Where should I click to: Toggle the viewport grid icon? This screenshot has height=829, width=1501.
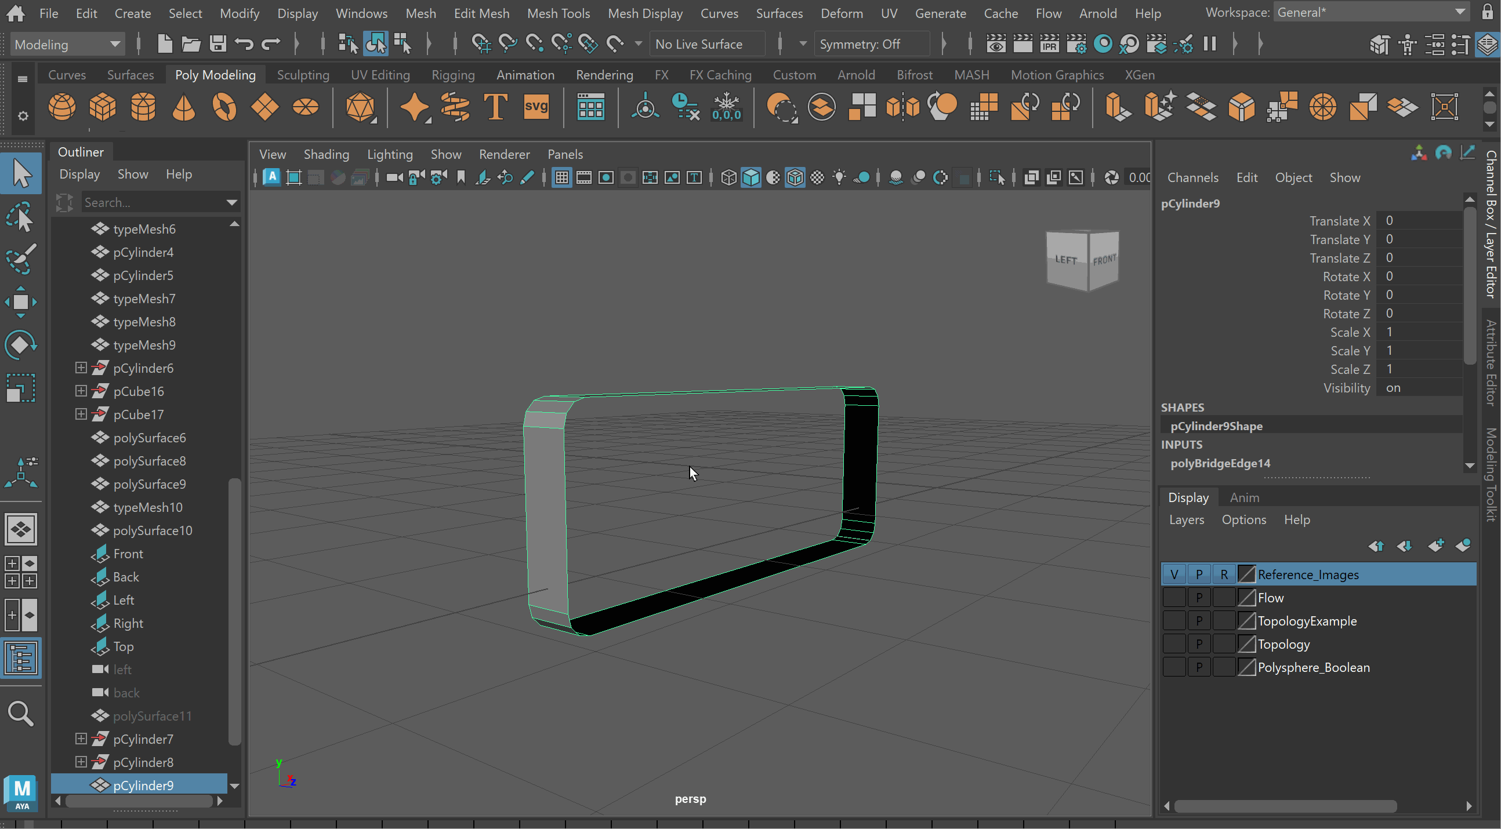tap(561, 178)
